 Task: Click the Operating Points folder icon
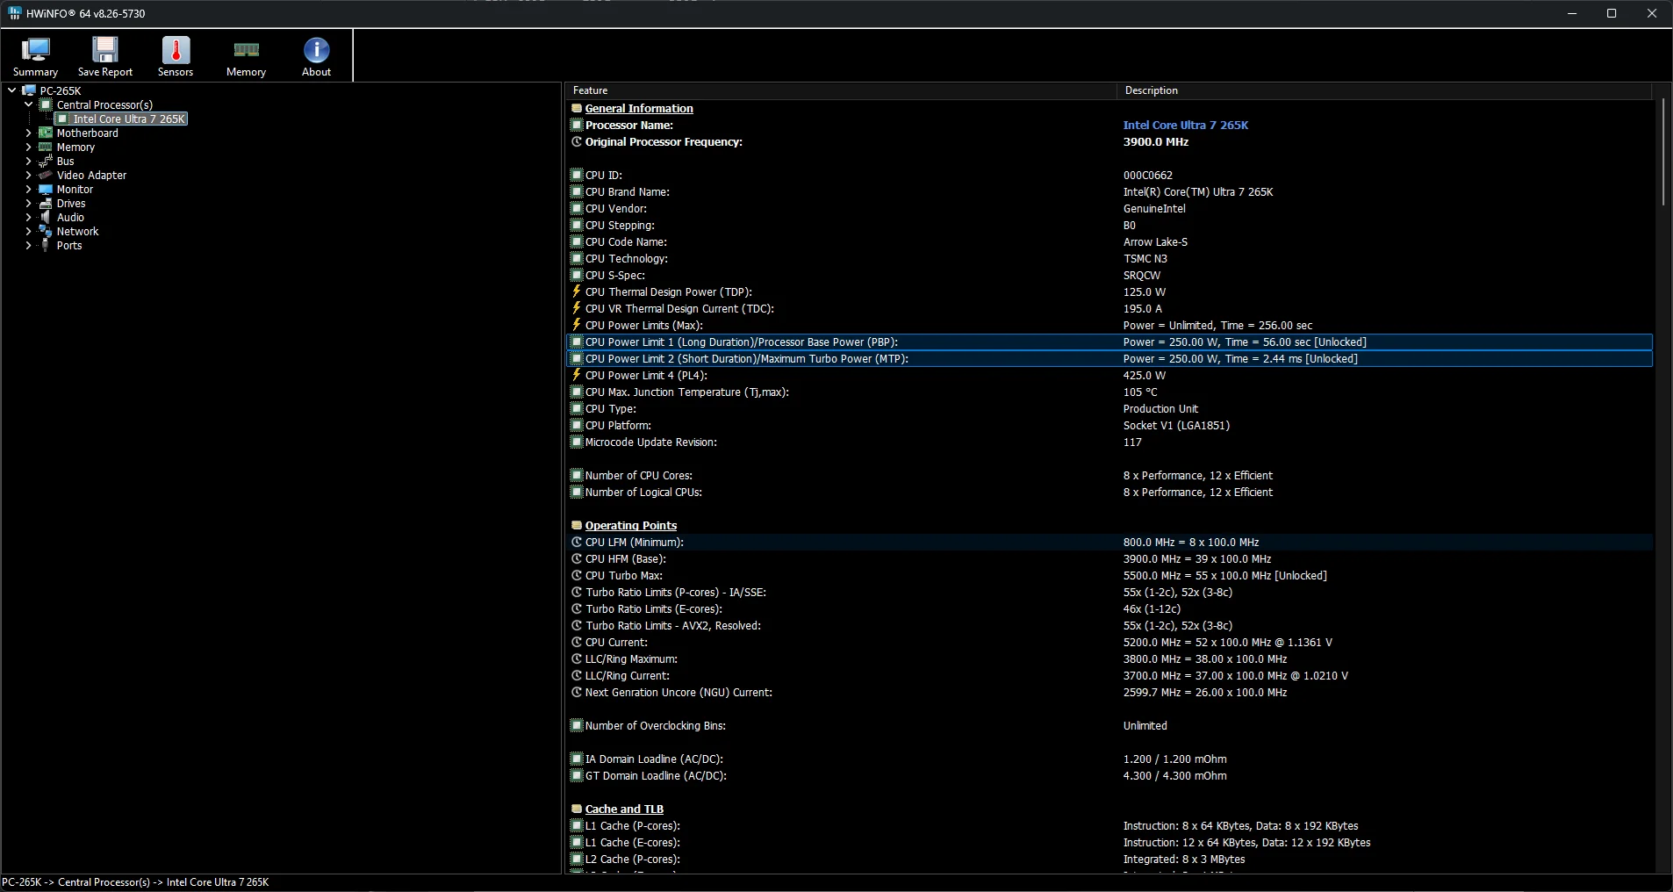(577, 526)
